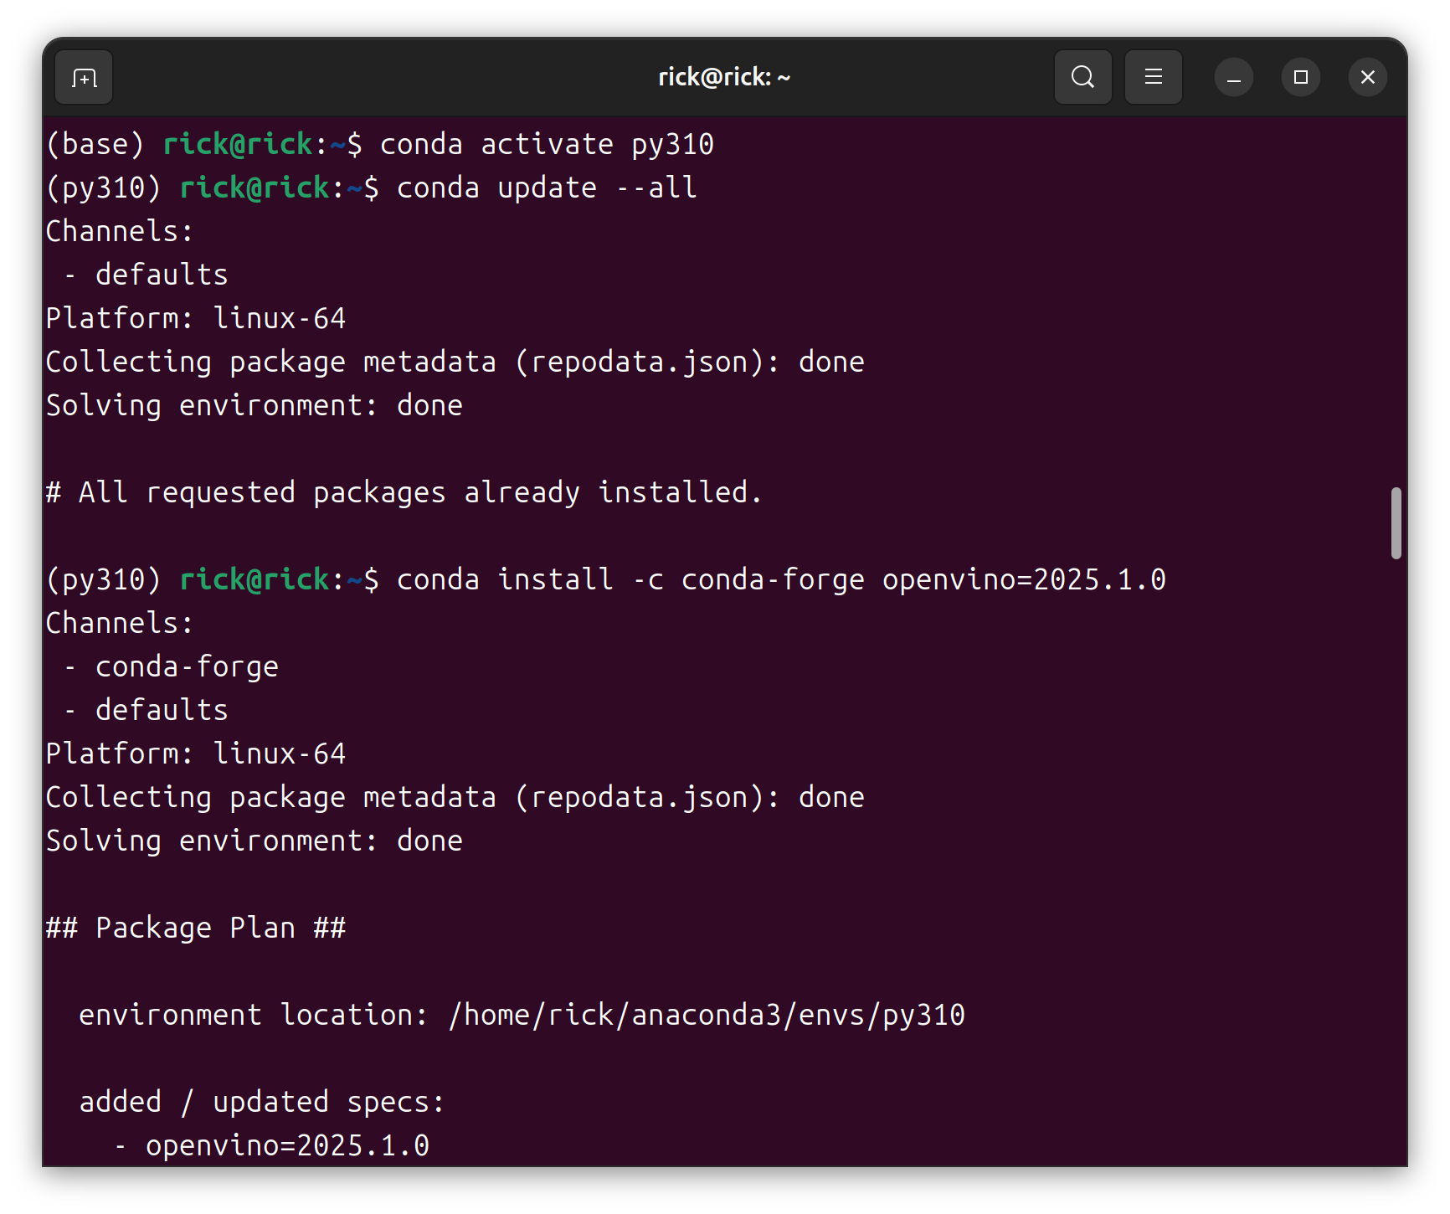The width and height of the screenshot is (1450, 1214).
Task: Close the terminal window
Action: (1367, 78)
